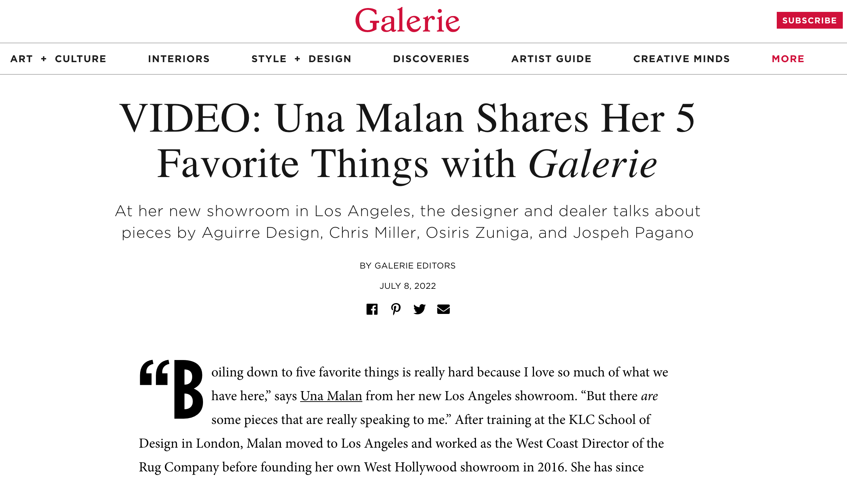Open the Style + Design section
Screen dimensions: 847x477
[x=301, y=59]
